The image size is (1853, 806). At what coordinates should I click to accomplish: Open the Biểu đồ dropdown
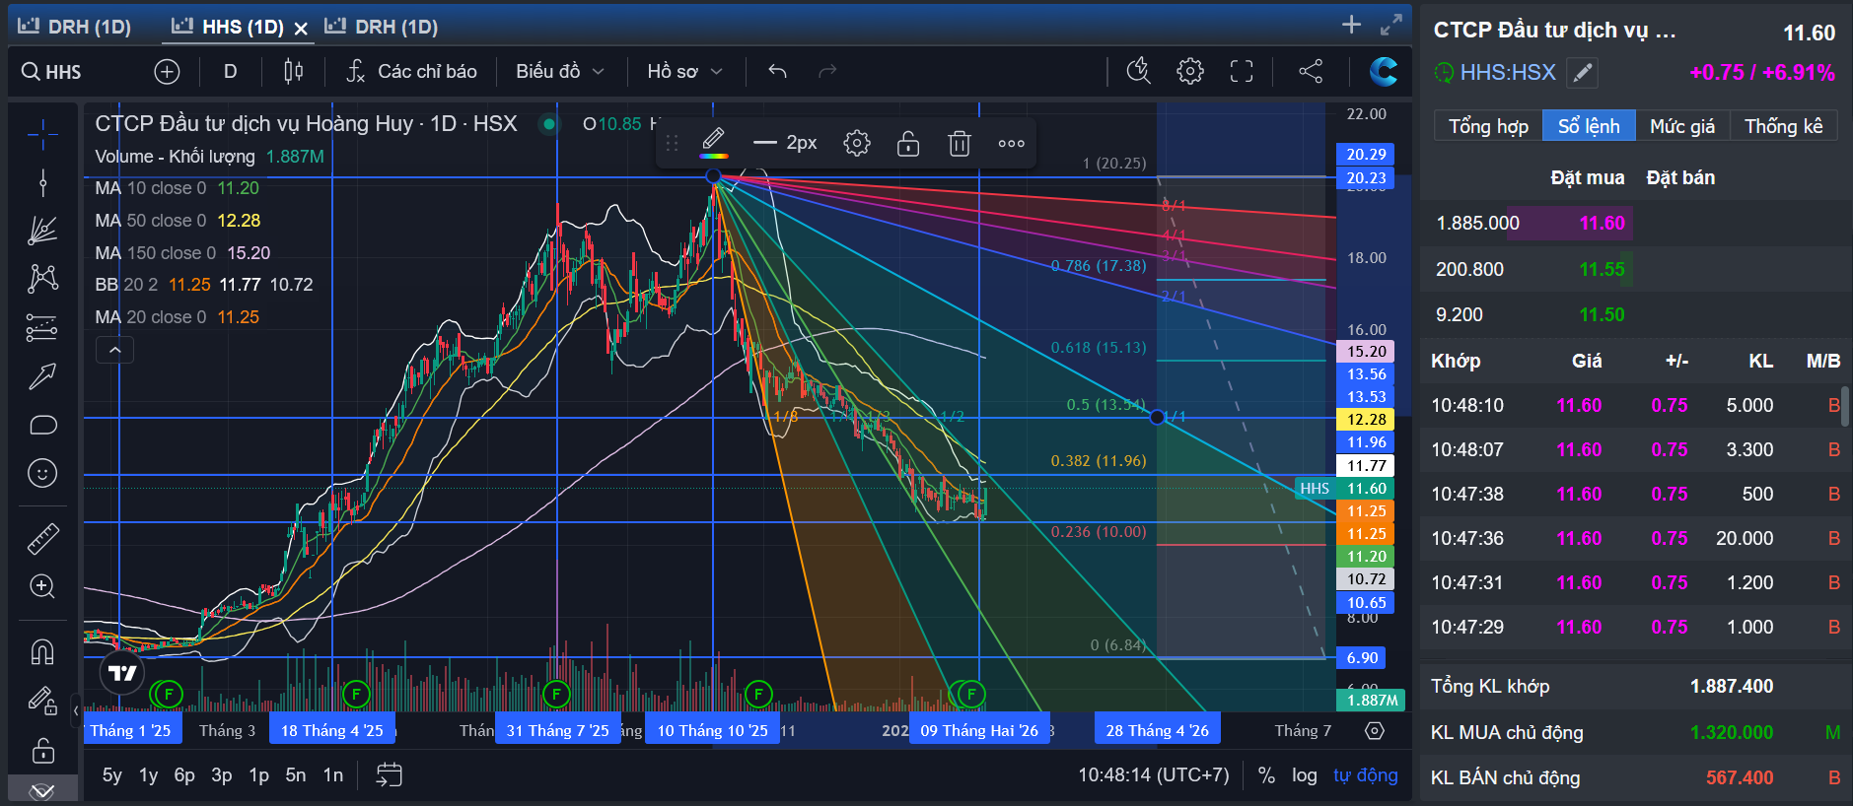(560, 71)
